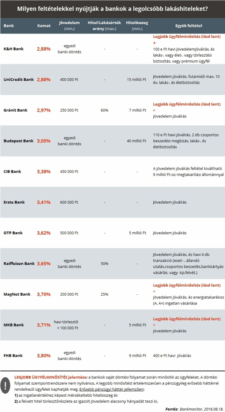This screenshot has height=412, width=225.
Task: Select the K&H Bank row name
Action: point(13,49)
